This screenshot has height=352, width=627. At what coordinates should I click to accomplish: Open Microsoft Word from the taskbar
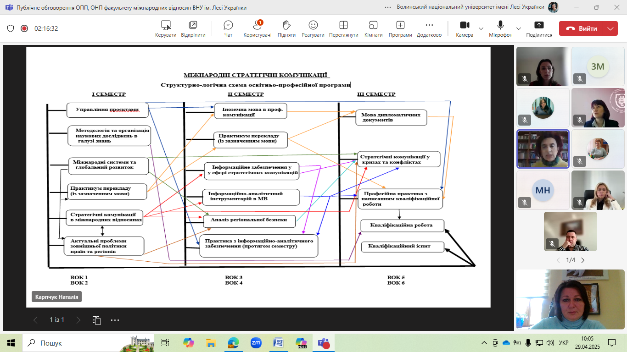coord(278,343)
